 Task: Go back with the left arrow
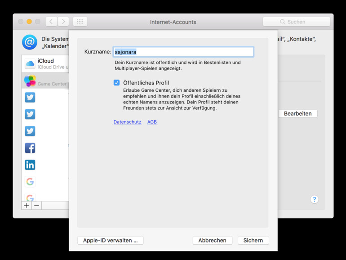pos(51,22)
